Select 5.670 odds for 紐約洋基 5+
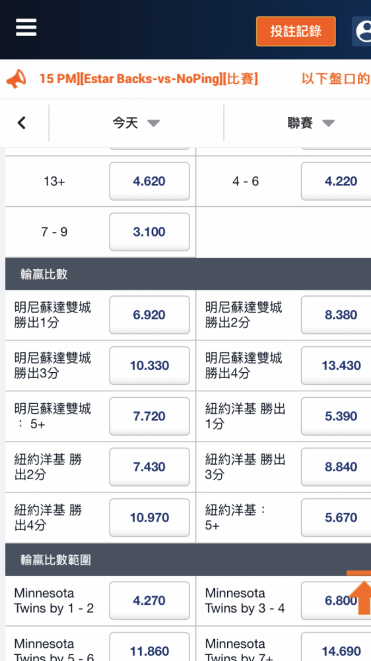Image resolution: width=371 pixels, height=661 pixels. [336, 518]
